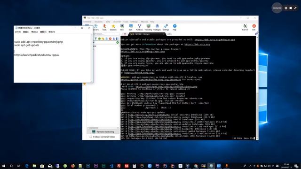
Task: Click the green refresh icon in SFTP toolbar
Action: [99, 38]
